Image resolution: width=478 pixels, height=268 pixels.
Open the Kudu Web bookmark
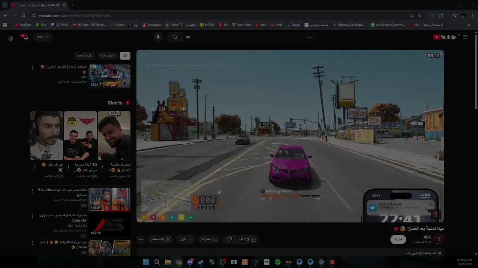[241, 25]
